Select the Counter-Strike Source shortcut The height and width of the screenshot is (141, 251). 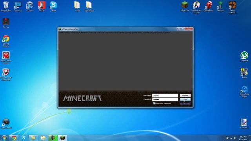click(x=196, y=7)
